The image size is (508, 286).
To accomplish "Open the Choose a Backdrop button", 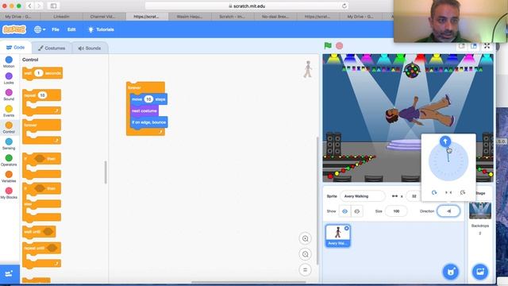I will pyautogui.click(x=480, y=272).
